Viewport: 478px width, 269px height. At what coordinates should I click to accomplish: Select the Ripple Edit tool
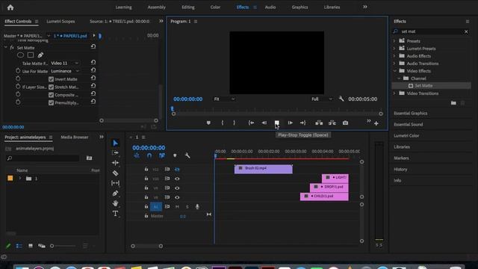(x=115, y=163)
